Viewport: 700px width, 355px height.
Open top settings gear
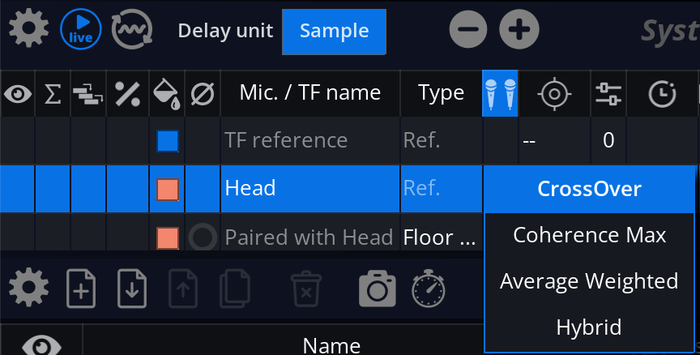(28, 28)
